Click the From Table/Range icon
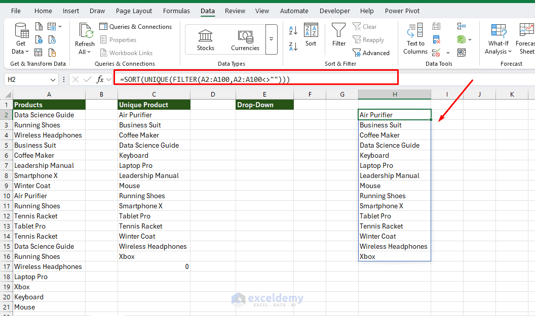Image resolution: width=535 pixels, height=316 pixels. click(39, 53)
